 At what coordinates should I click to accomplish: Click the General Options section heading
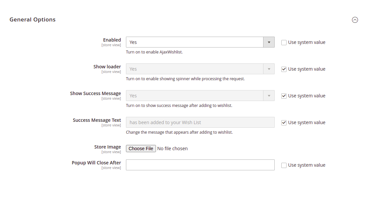click(x=32, y=19)
